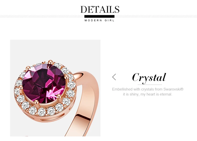
Task: Click the top rose-gold prong of the ring
Action: click(x=50, y=62)
